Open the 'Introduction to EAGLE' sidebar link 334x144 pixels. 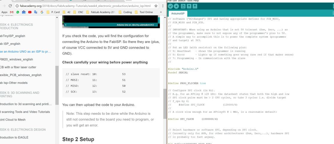[x=14, y=137]
